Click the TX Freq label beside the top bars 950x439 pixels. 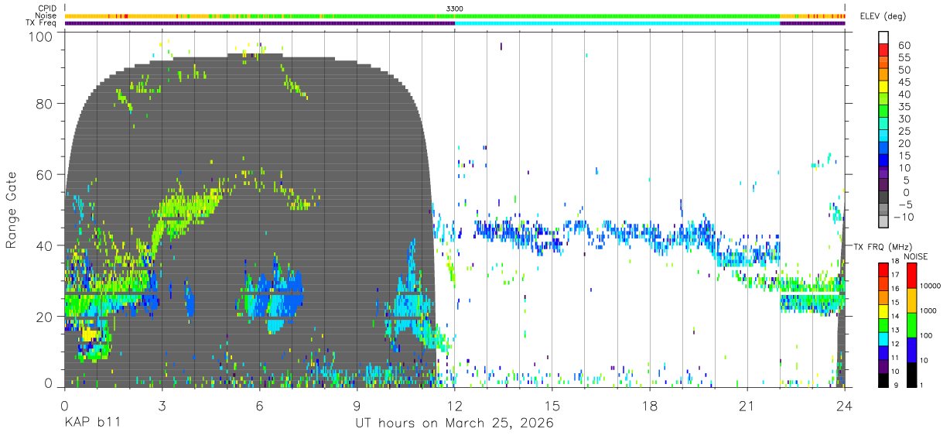pyautogui.click(x=42, y=23)
